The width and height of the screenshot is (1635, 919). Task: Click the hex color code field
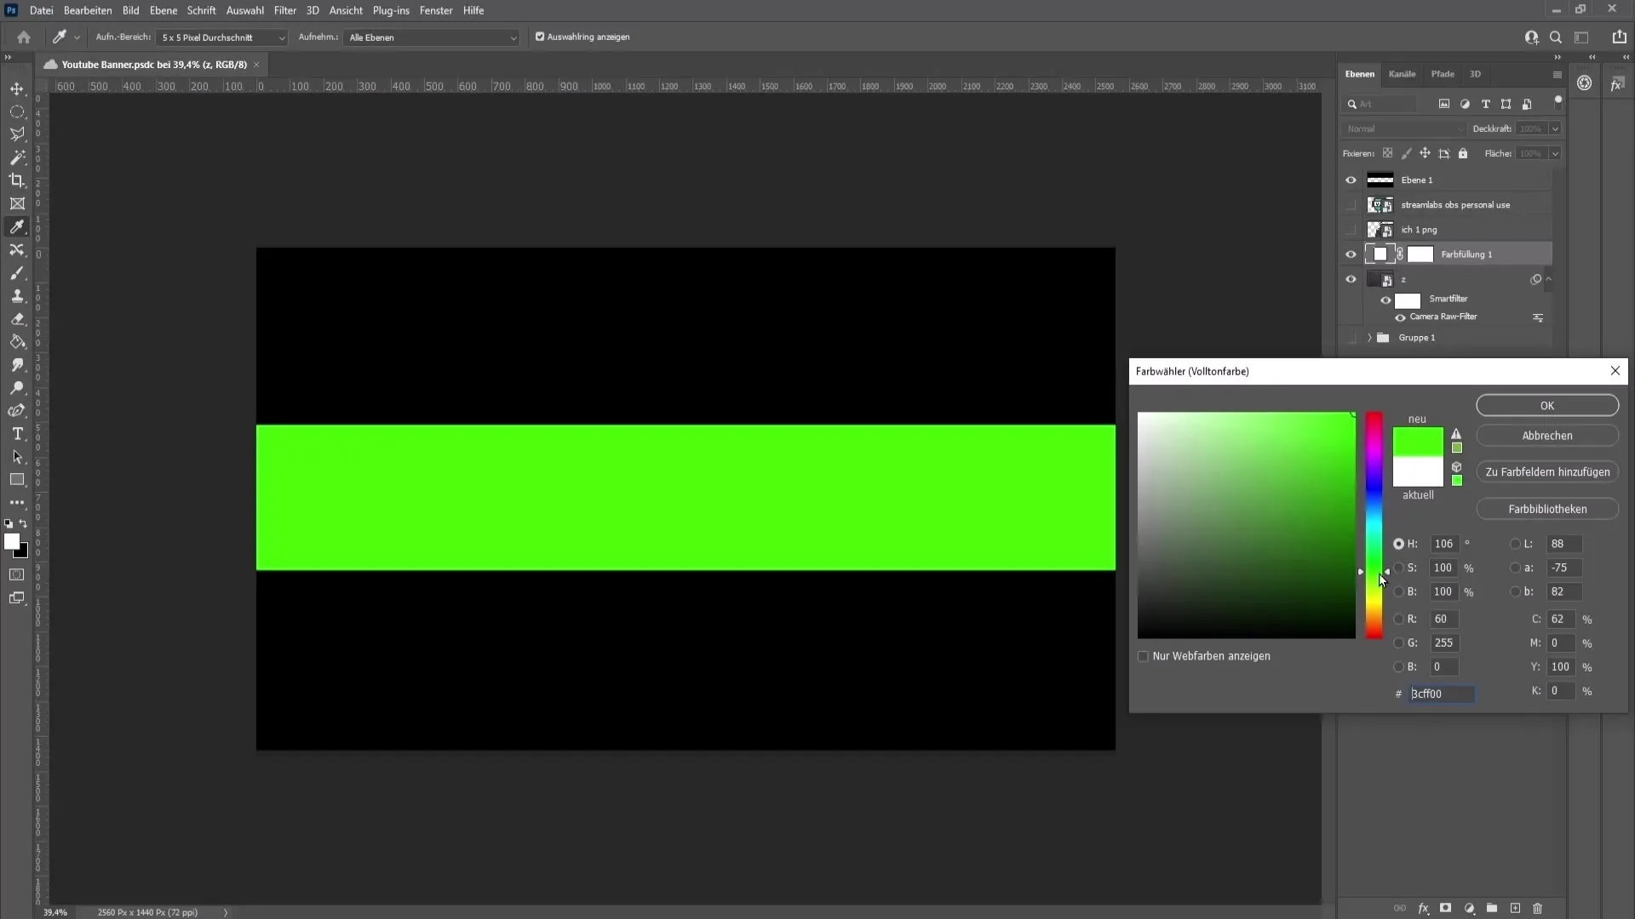[1441, 694]
